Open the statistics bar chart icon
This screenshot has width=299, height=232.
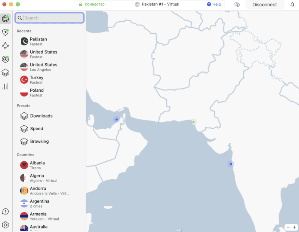pyautogui.click(x=5, y=86)
